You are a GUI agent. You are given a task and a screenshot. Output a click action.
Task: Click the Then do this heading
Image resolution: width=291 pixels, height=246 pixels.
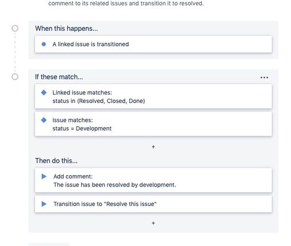click(x=56, y=161)
